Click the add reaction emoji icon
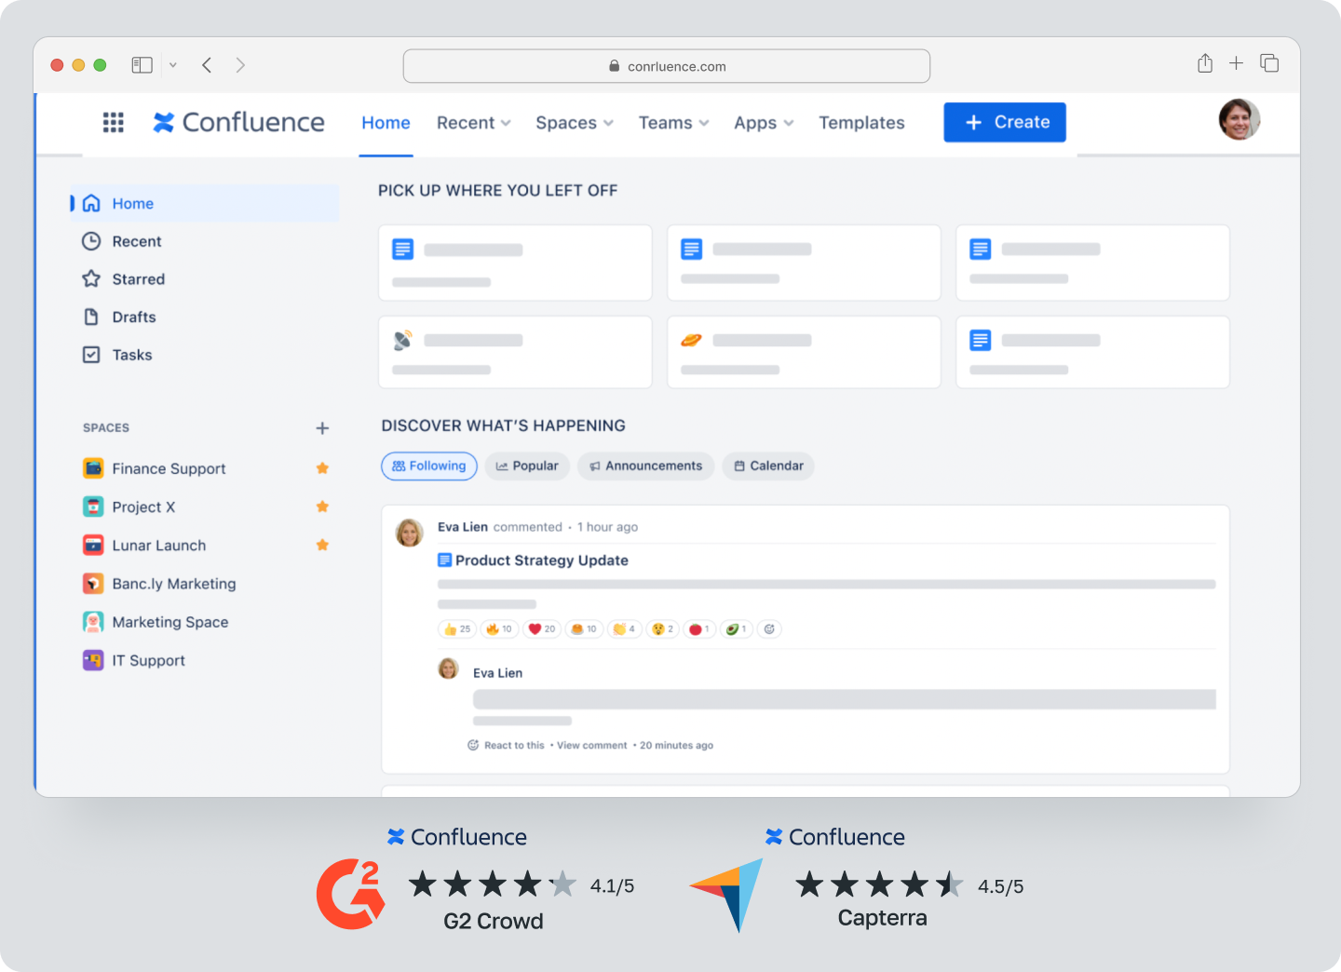The height and width of the screenshot is (972, 1341). click(x=769, y=629)
